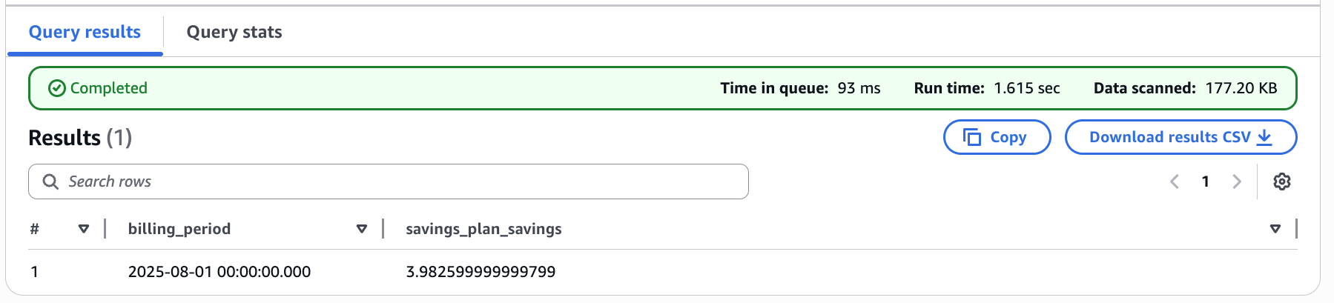Go to the previous results page
Image resolution: width=1334 pixels, height=303 pixels.
coord(1175,182)
